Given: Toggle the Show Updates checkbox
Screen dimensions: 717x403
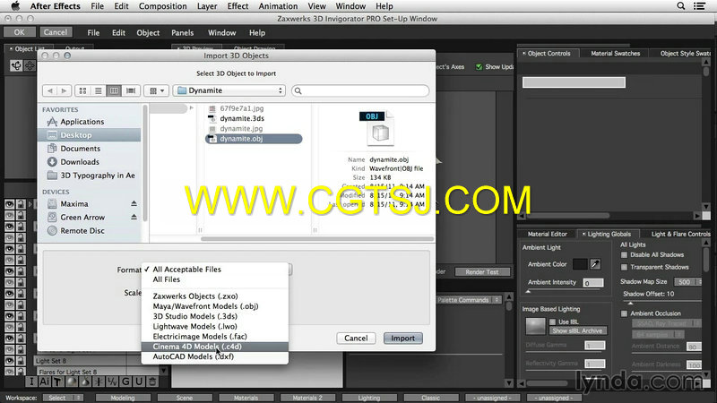Looking at the screenshot, I should pyautogui.click(x=479, y=66).
